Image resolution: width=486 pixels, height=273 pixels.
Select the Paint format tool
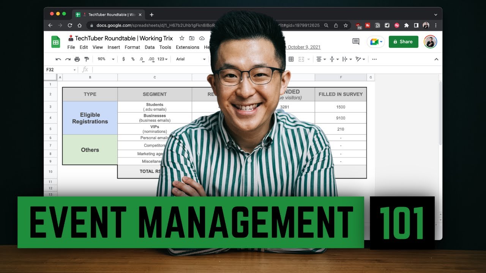click(x=87, y=59)
